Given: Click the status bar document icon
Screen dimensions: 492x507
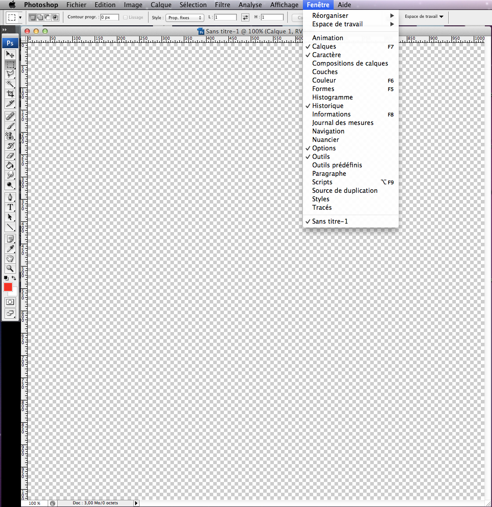Looking at the screenshot, I should (52, 503).
